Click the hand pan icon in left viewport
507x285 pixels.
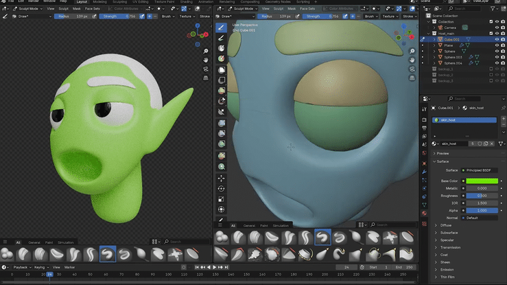coord(206,60)
